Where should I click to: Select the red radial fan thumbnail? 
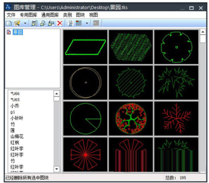coord(85,155)
